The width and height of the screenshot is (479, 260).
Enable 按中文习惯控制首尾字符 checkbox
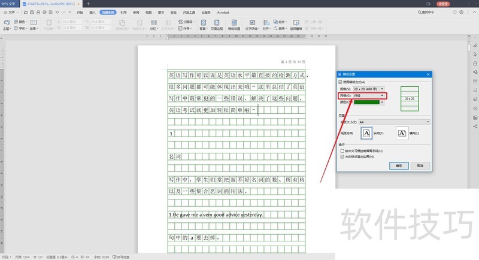(x=341, y=150)
